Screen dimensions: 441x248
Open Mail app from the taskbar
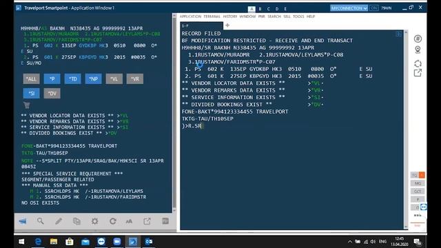coord(85,242)
